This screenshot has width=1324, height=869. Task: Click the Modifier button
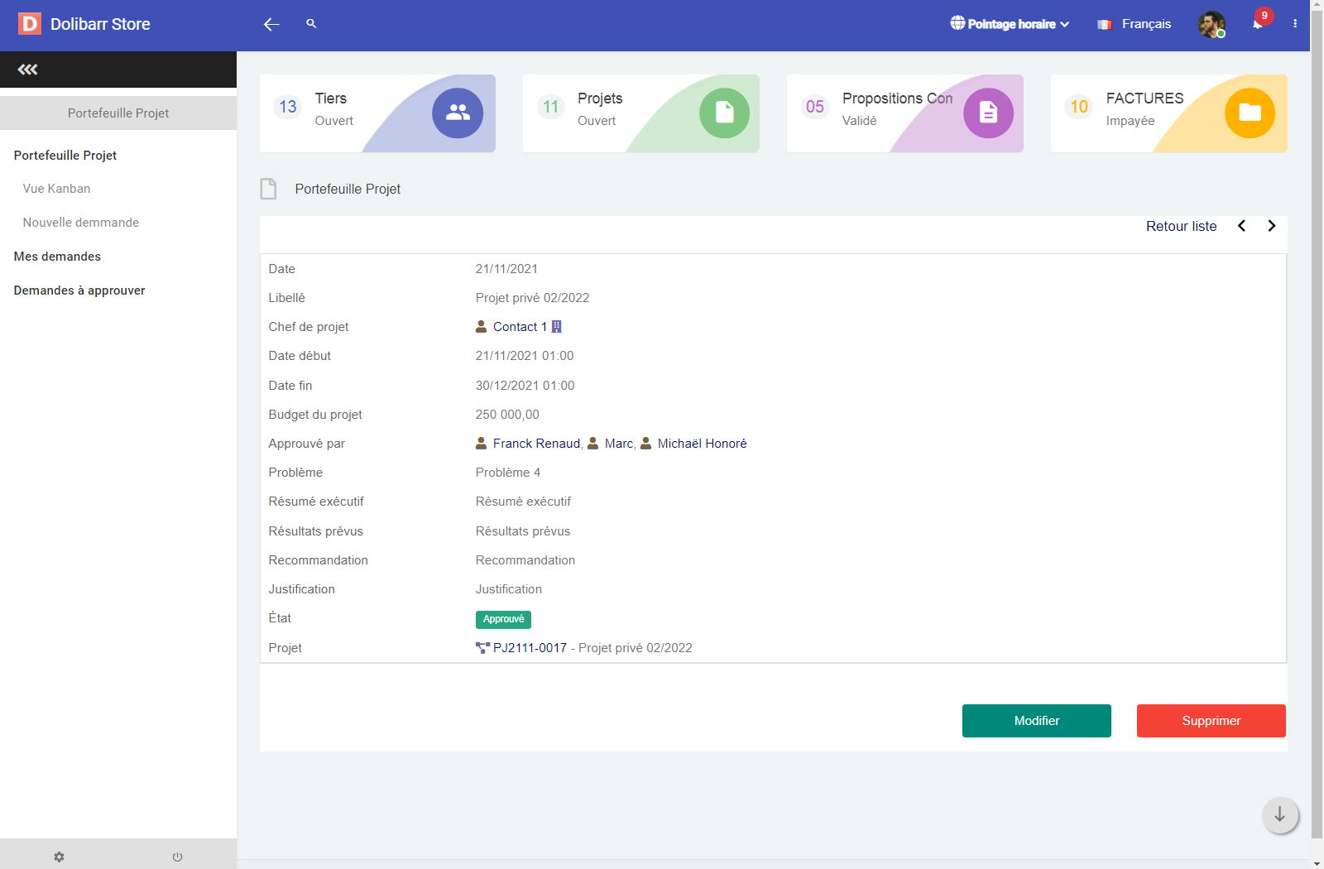(1037, 721)
